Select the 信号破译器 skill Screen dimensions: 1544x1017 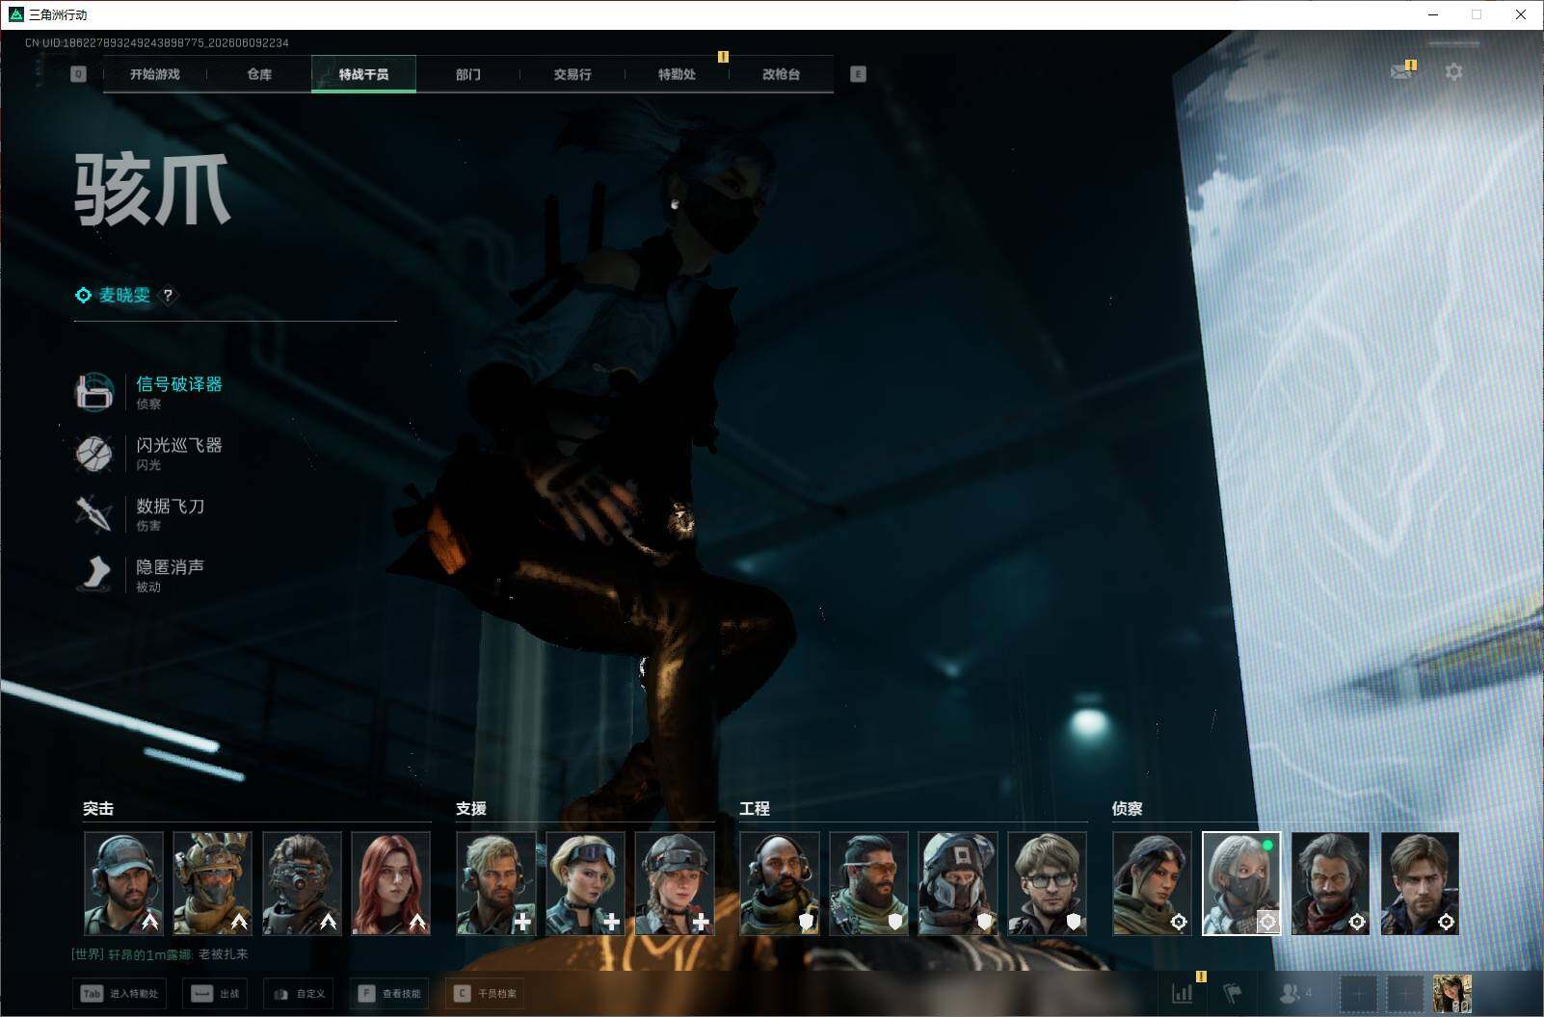pos(149,391)
